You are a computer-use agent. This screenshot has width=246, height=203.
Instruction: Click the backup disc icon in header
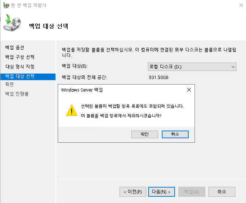pos(13,24)
